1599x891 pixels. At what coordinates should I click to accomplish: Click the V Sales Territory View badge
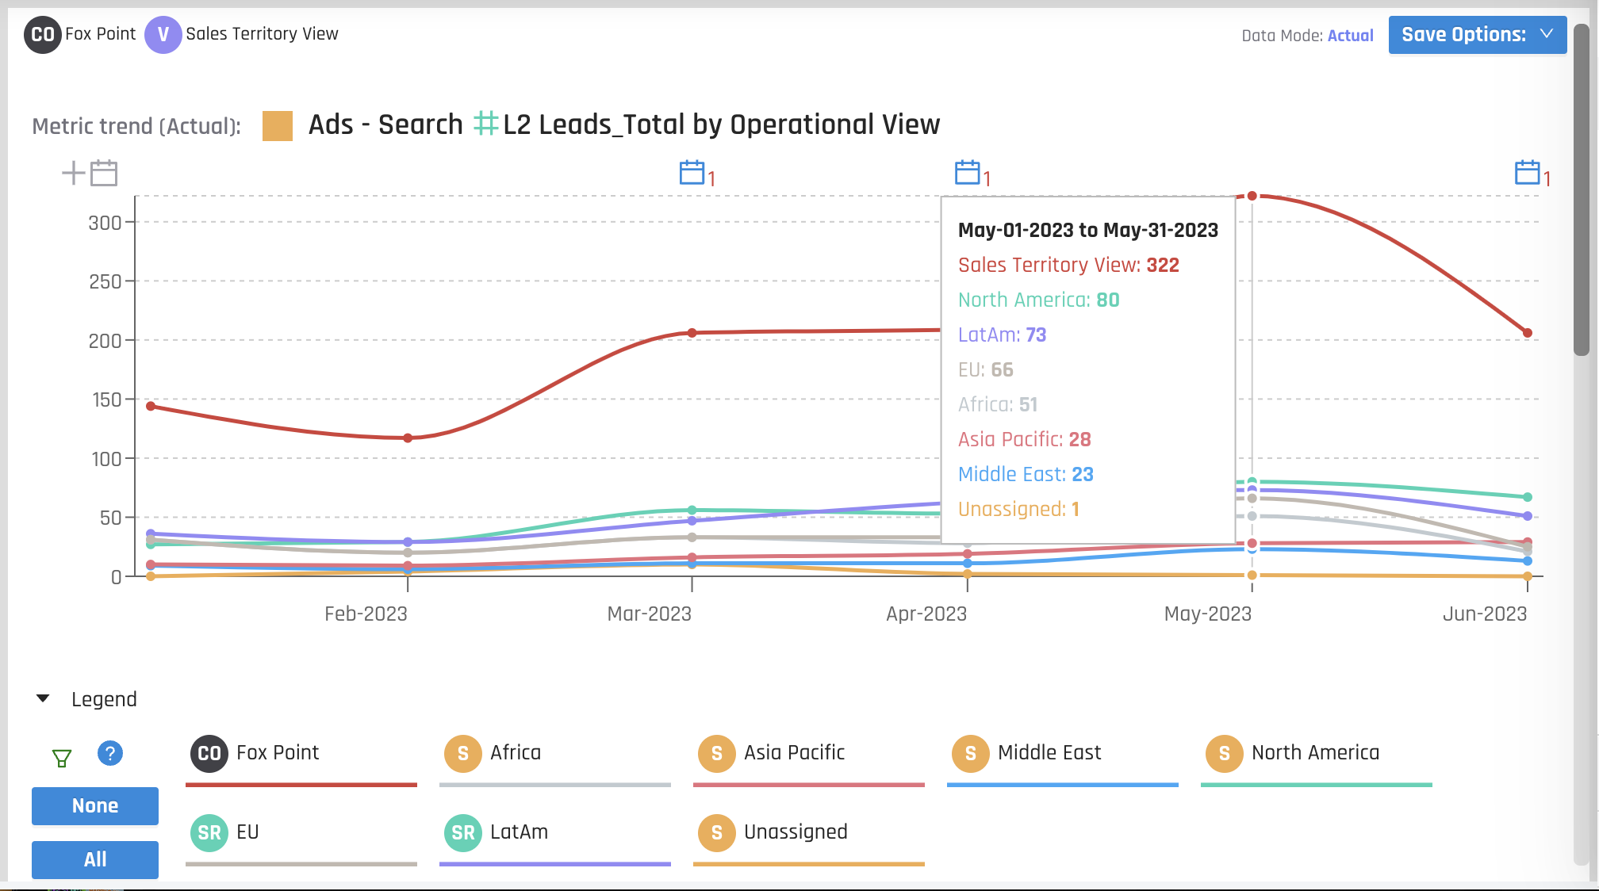pyautogui.click(x=242, y=34)
